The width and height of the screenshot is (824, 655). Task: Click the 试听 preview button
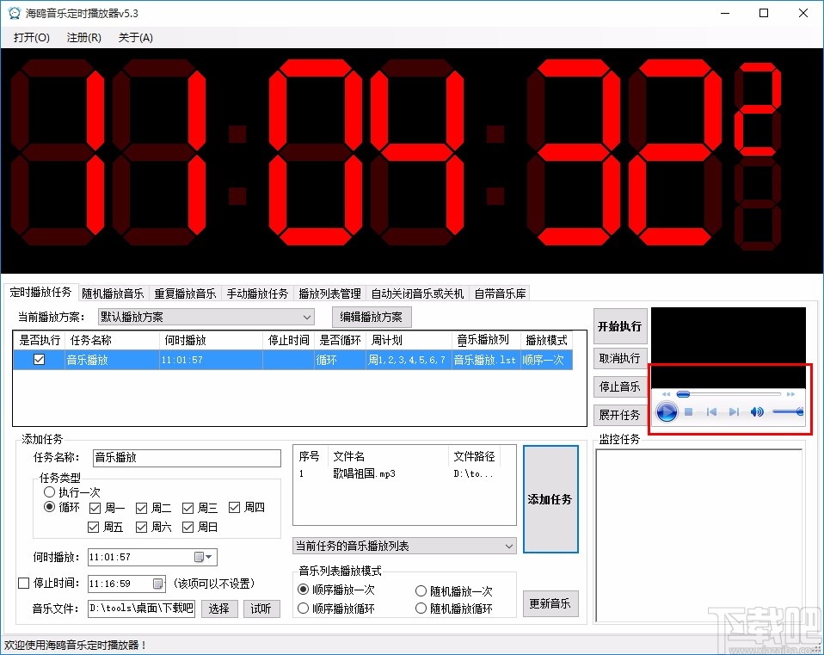[x=261, y=608]
